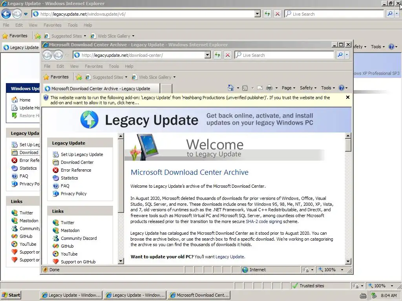402x301 pixels.
Task: Click the Windows Start button
Action: click(11, 295)
